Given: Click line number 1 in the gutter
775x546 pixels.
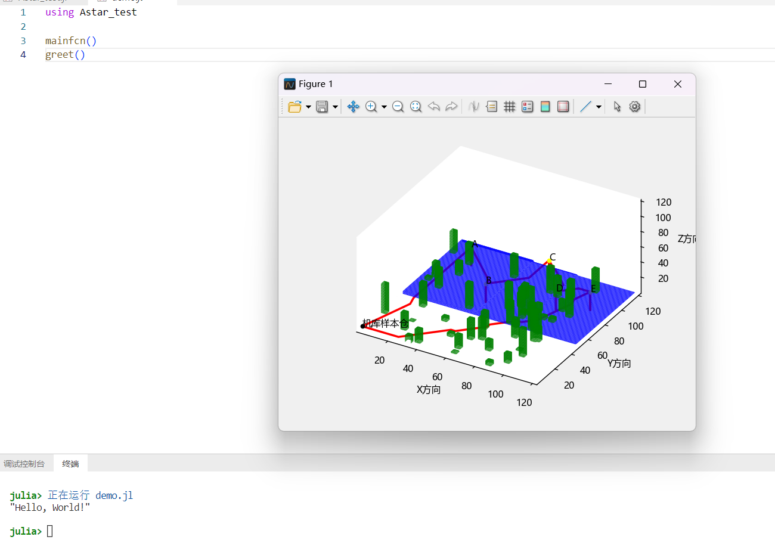Looking at the screenshot, I should (23, 12).
